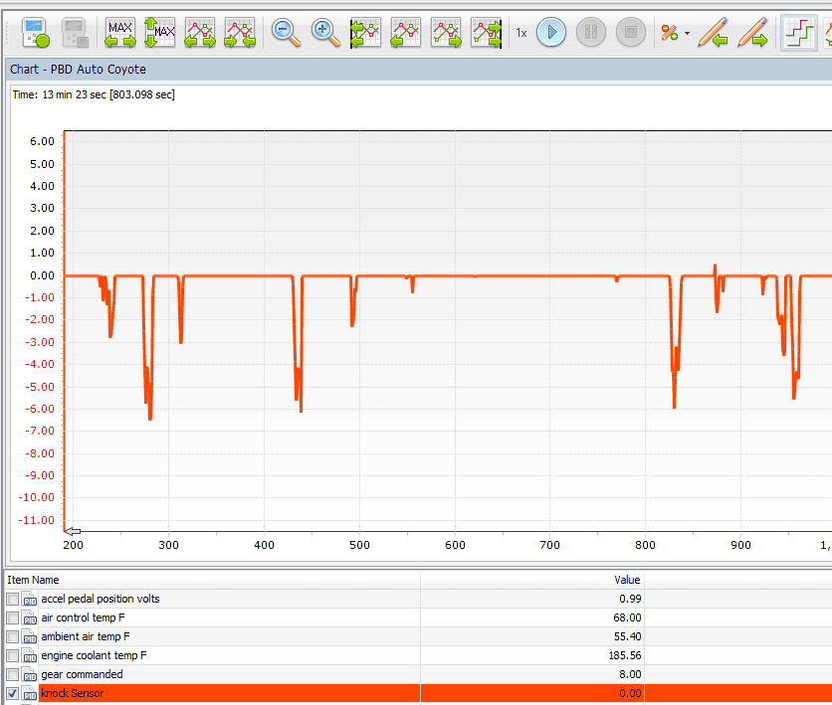Viewport: 832px width, 705px height.
Task: Jump to chart start icon
Action: tap(365, 33)
